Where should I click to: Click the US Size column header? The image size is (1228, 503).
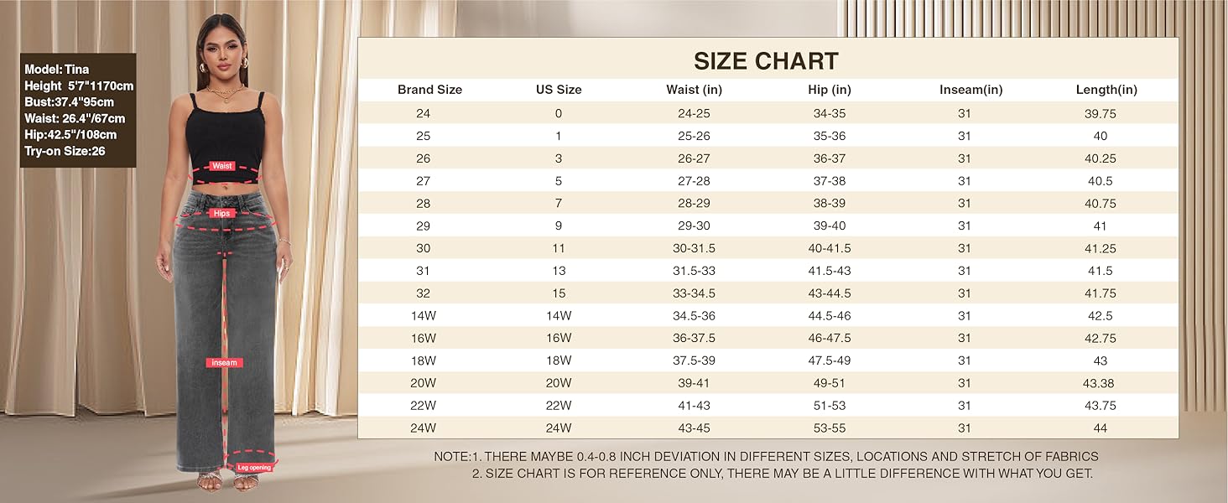(558, 90)
